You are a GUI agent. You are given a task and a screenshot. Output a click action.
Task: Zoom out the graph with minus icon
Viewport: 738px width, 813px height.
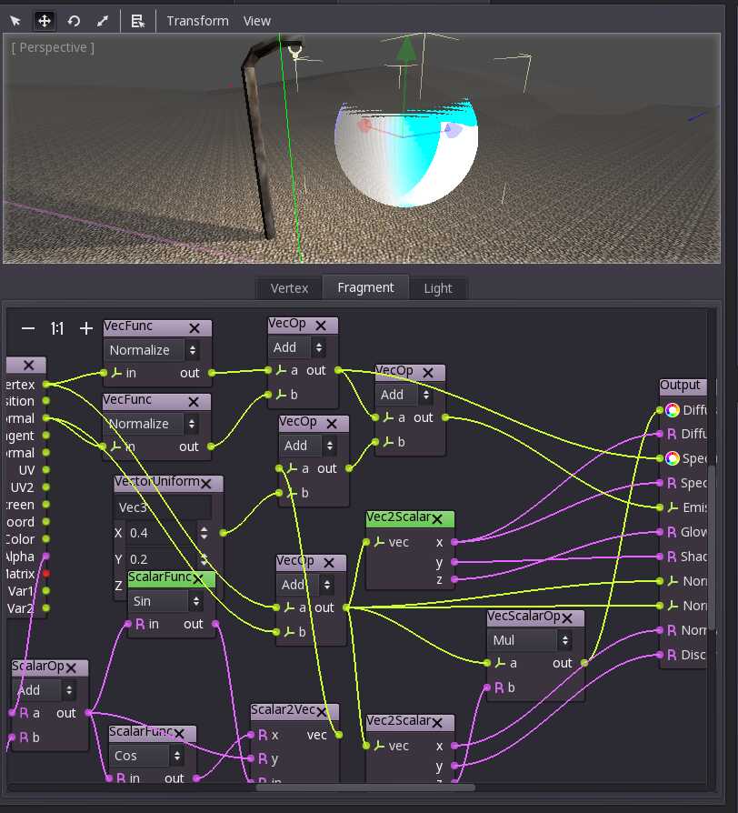click(x=28, y=328)
